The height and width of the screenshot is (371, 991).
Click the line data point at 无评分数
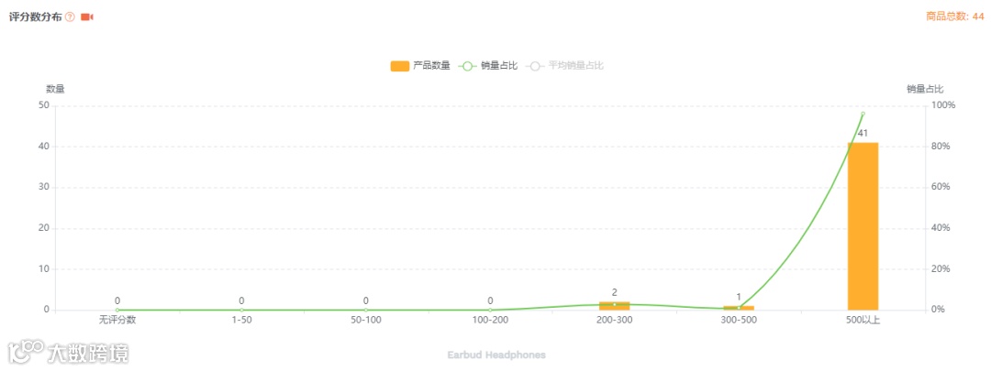[117, 310]
